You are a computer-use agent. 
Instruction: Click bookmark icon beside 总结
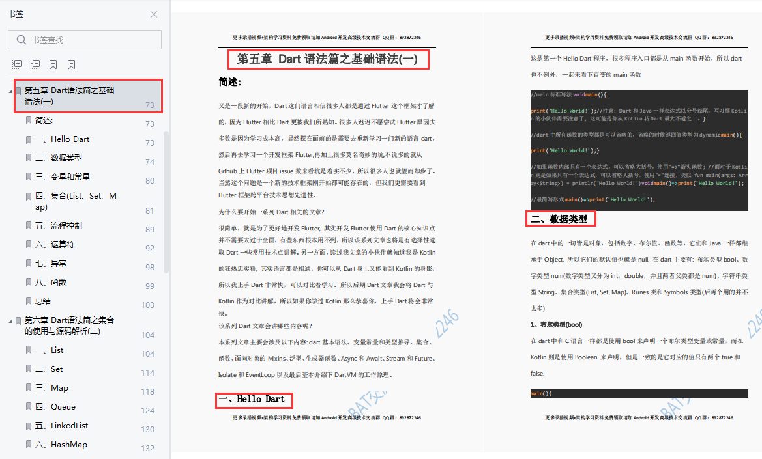point(29,301)
